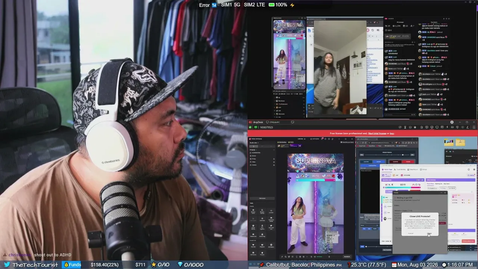The width and height of the screenshot is (478, 269).
Task: Click the Start trial license link
Action: (x=376, y=133)
